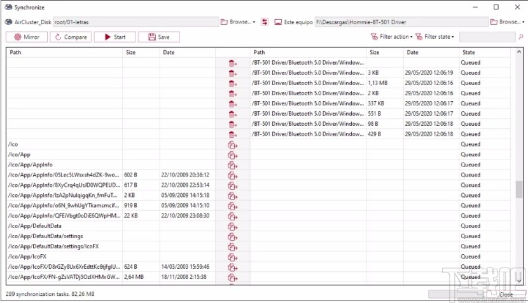Image resolution: width=528 pixels, height=303 pixels.
Task: Click the date 29/05/2020 12:06:19
Action: point(429,72)
